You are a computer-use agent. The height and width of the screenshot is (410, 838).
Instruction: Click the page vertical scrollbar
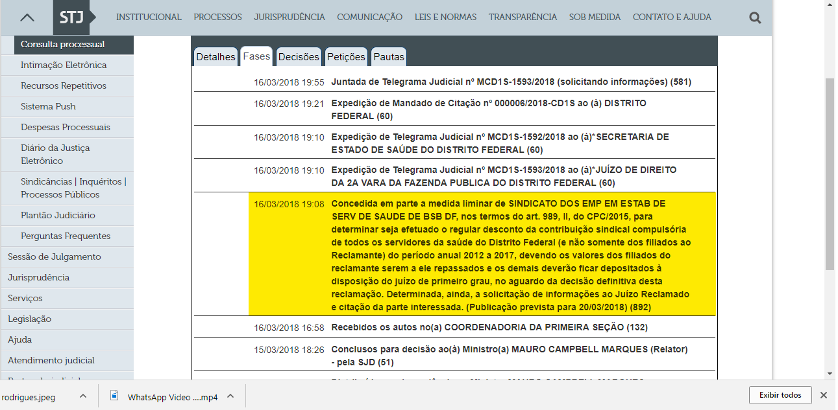[x=830, y=174]
